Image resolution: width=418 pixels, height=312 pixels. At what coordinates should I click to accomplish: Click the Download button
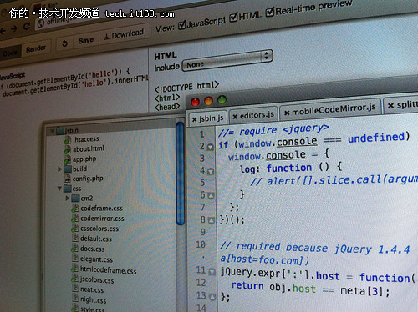[124, 35]
